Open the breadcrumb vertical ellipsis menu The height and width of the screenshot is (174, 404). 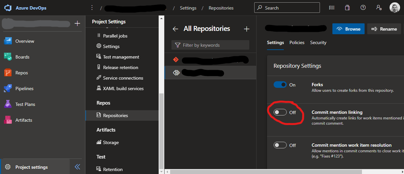tap(92, 8)
